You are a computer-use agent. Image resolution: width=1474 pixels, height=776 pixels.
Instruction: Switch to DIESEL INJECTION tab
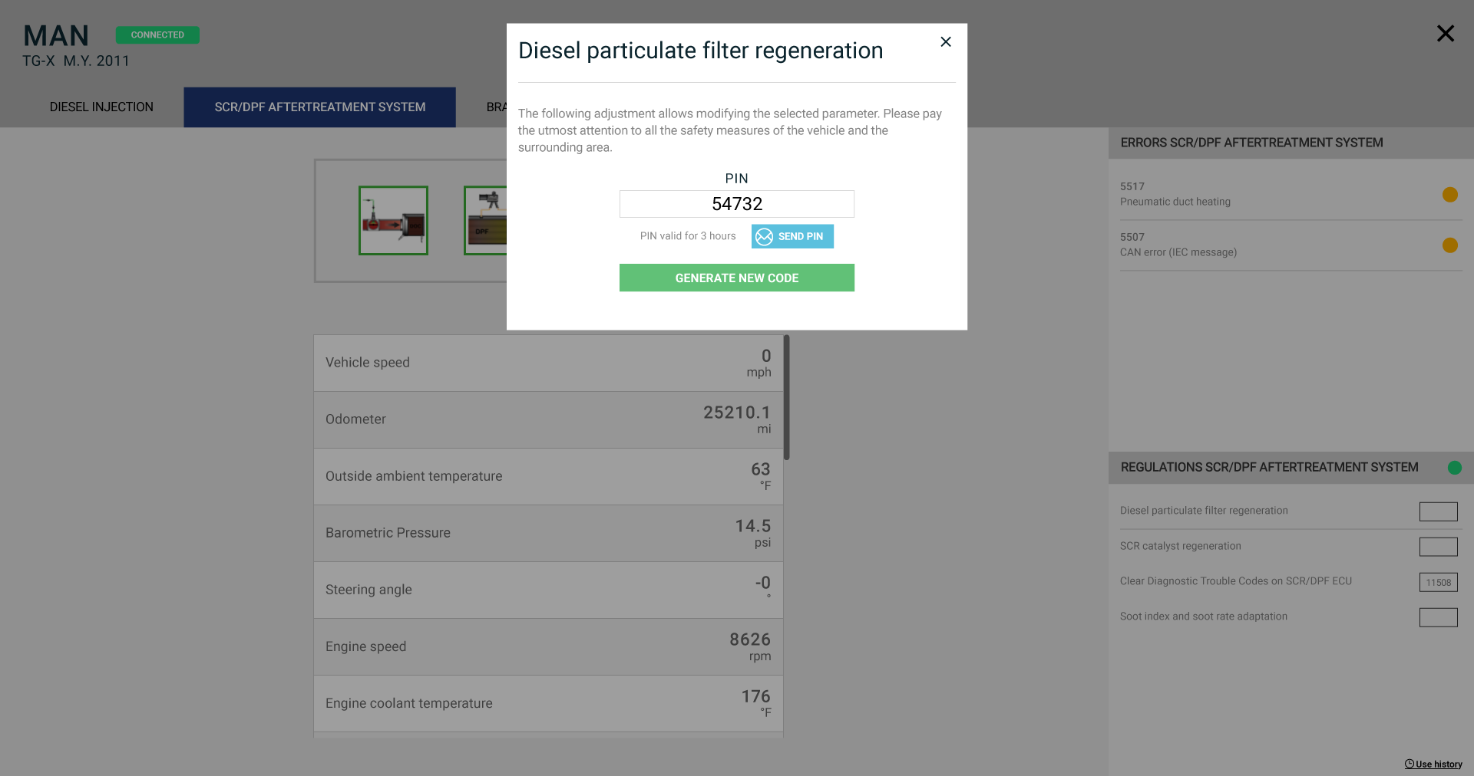pyautogui.click(x=101, y=107)
